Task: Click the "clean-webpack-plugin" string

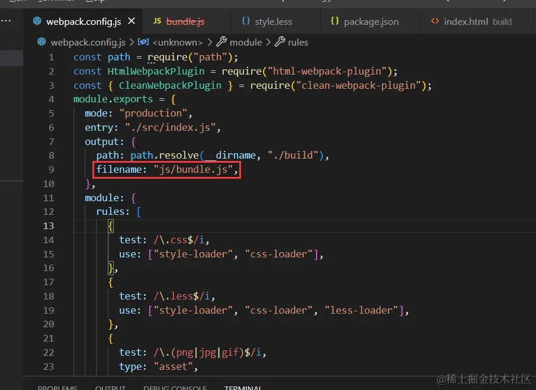Action: (x=358, y=85)
